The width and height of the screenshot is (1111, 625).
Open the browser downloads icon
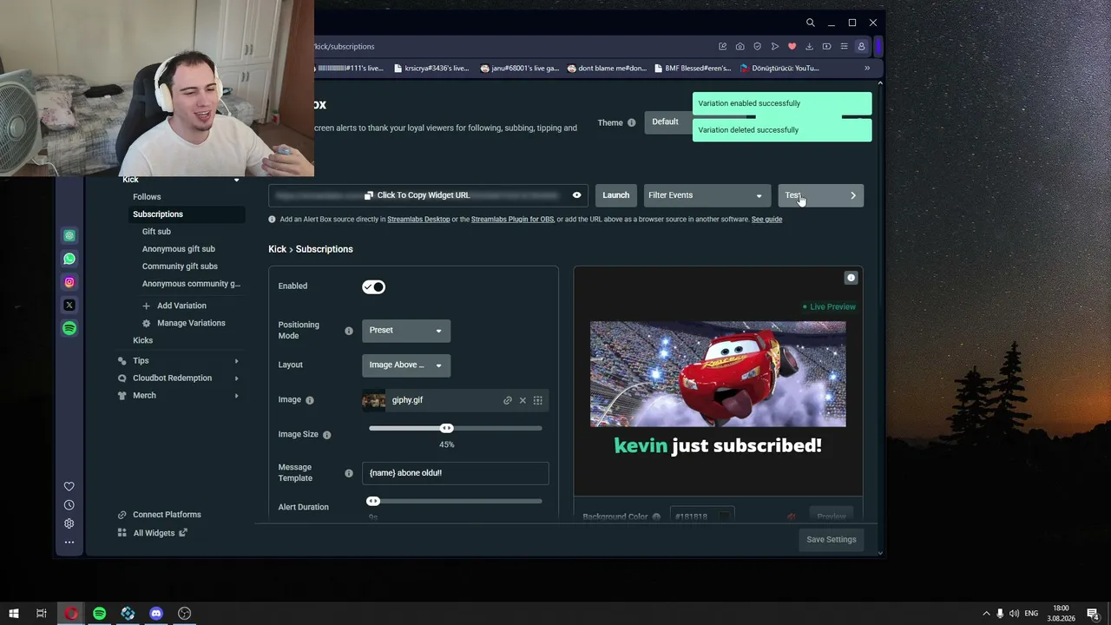(x=809, y=46)
